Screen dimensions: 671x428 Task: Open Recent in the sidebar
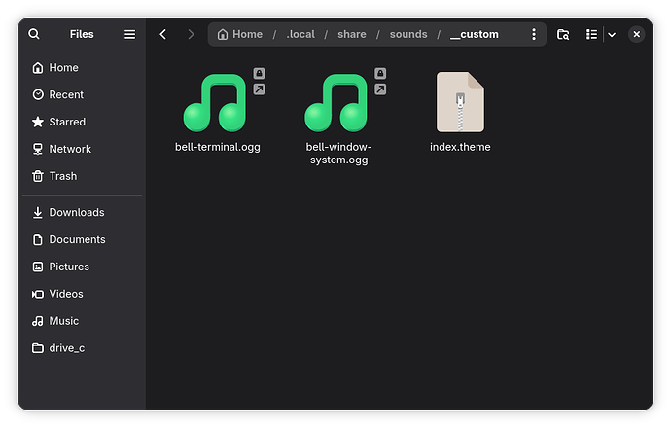[x=82, y=94]
